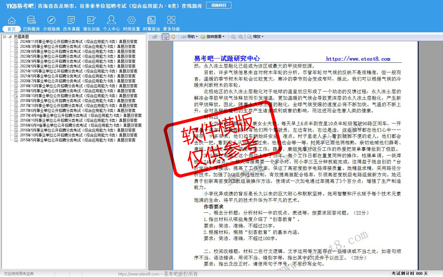The image size is (443, 277).
Task: Open the 缩放 zoom dropdown
Action: pos(255,37)
